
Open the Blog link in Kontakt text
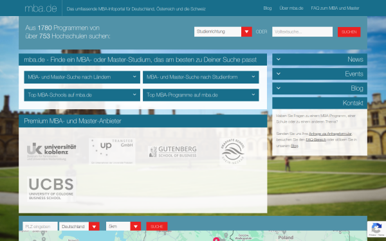[294, 146]
